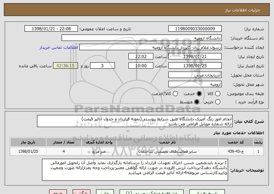Click the شرح کلی نیاز description box
Image resolution: width=274 pixels, height=194 pixels.
(x=135, y=121)
